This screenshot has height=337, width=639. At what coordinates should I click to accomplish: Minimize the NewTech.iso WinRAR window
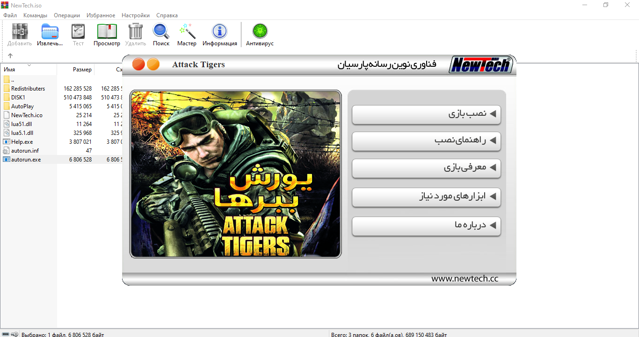585,5
